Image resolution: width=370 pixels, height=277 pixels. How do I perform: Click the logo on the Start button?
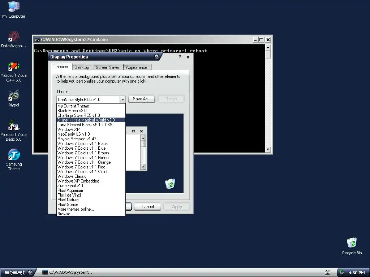(x=30, y=272)
